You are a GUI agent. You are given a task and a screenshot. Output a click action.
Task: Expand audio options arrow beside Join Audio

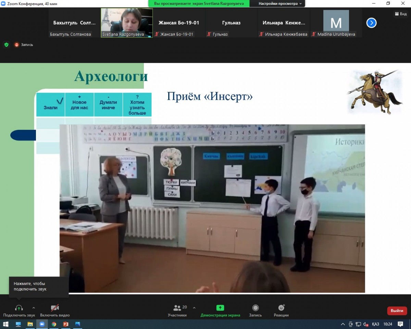click(34, 308)
